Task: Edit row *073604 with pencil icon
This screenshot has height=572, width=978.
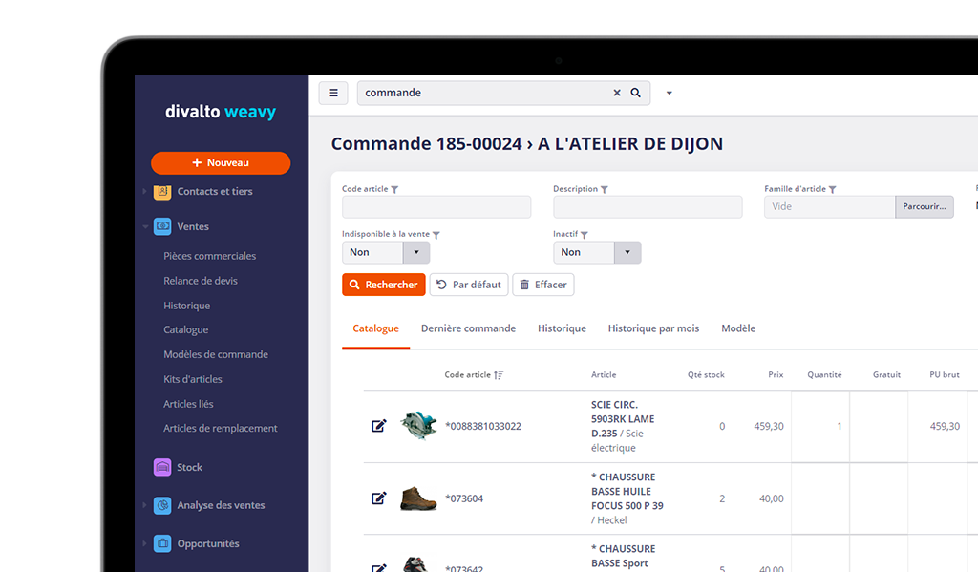Action: pos(378,498)
